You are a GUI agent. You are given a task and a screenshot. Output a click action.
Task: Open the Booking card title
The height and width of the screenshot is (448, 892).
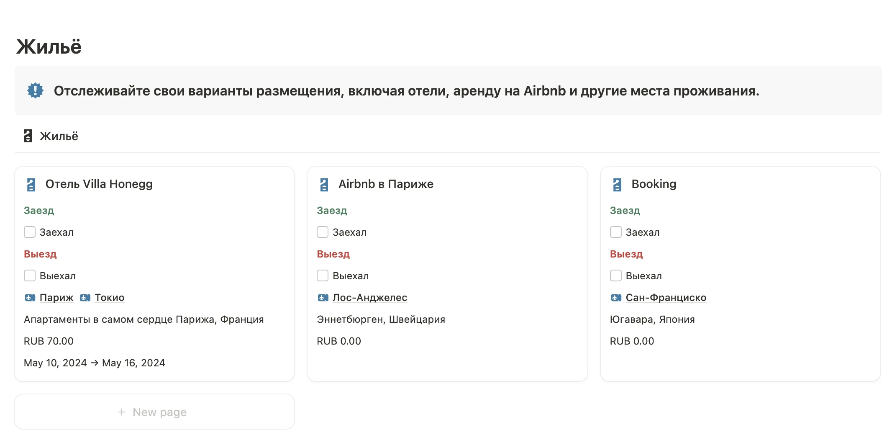coord(654,184)
